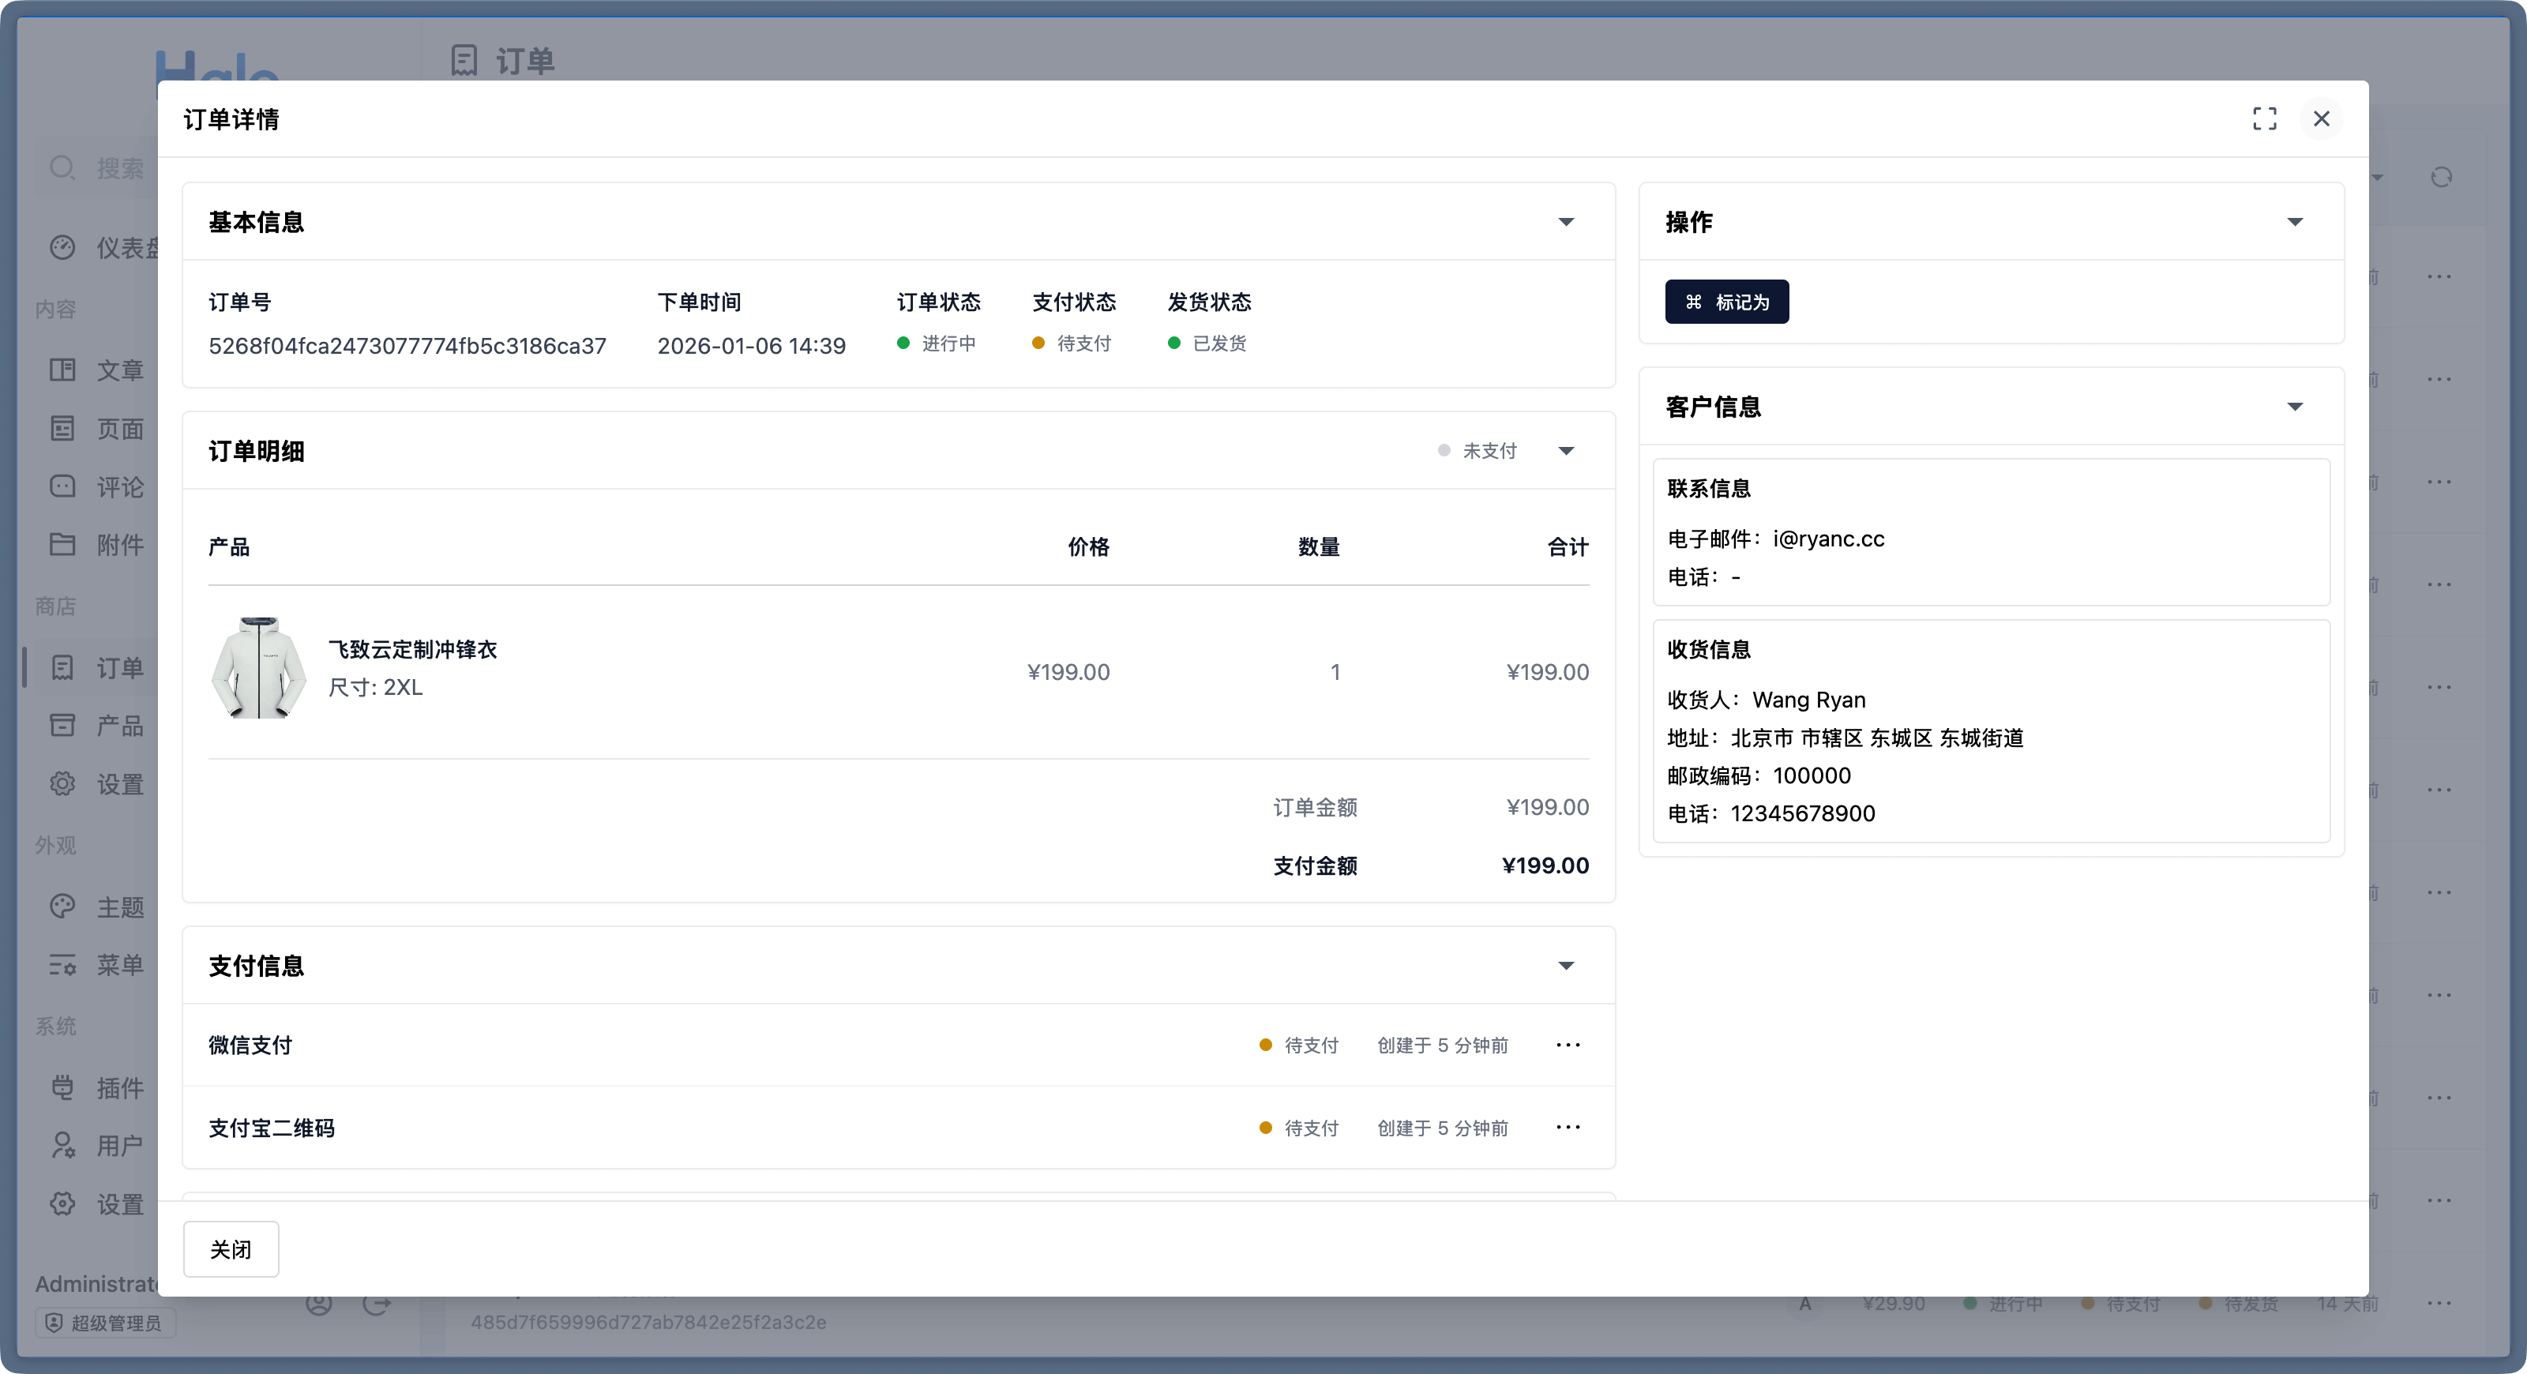Image resolution: width=2527 pixels, height=1374 pixels.
Task: Open more options for 微信支付 payment
Action: coord(1568,1045)
